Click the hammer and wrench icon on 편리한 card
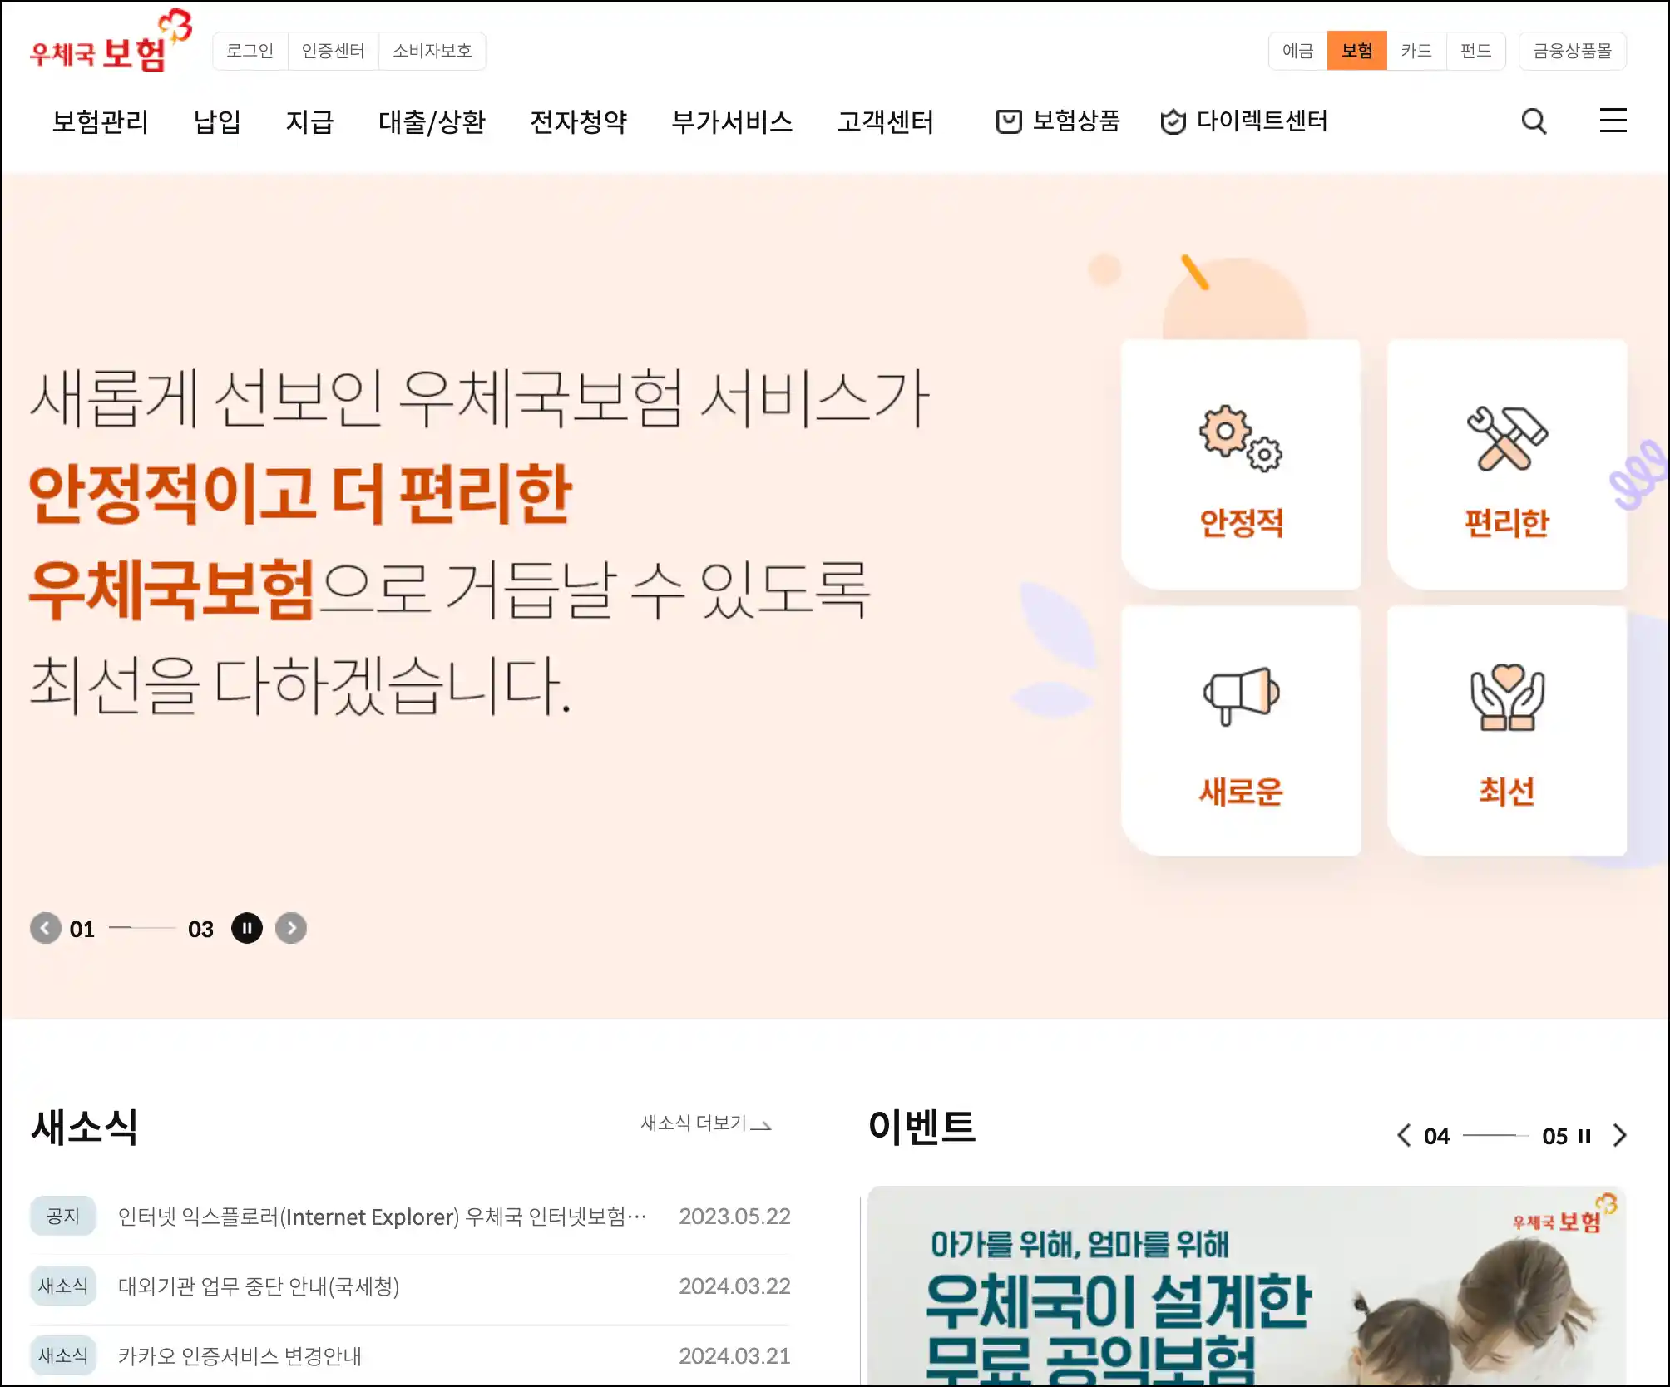The height and width of the screenshot is (1387, 1670). click(1506, 438)
